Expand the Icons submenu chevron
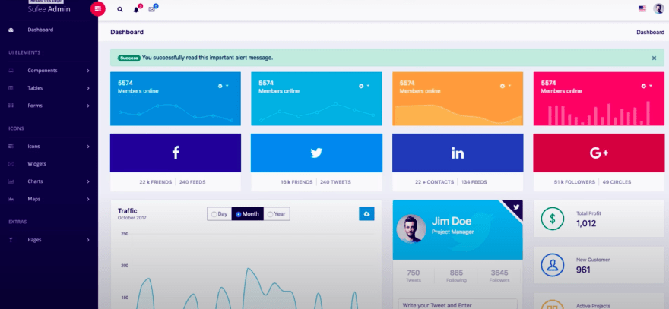669x309 pixels. coord(88,147)
